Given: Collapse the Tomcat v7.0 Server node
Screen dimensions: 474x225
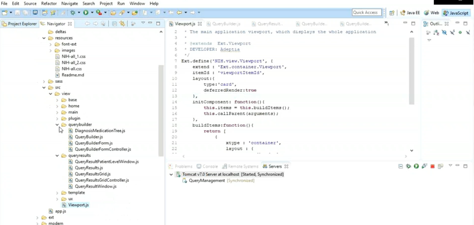Looking at the screenshot, I should 172,175.
